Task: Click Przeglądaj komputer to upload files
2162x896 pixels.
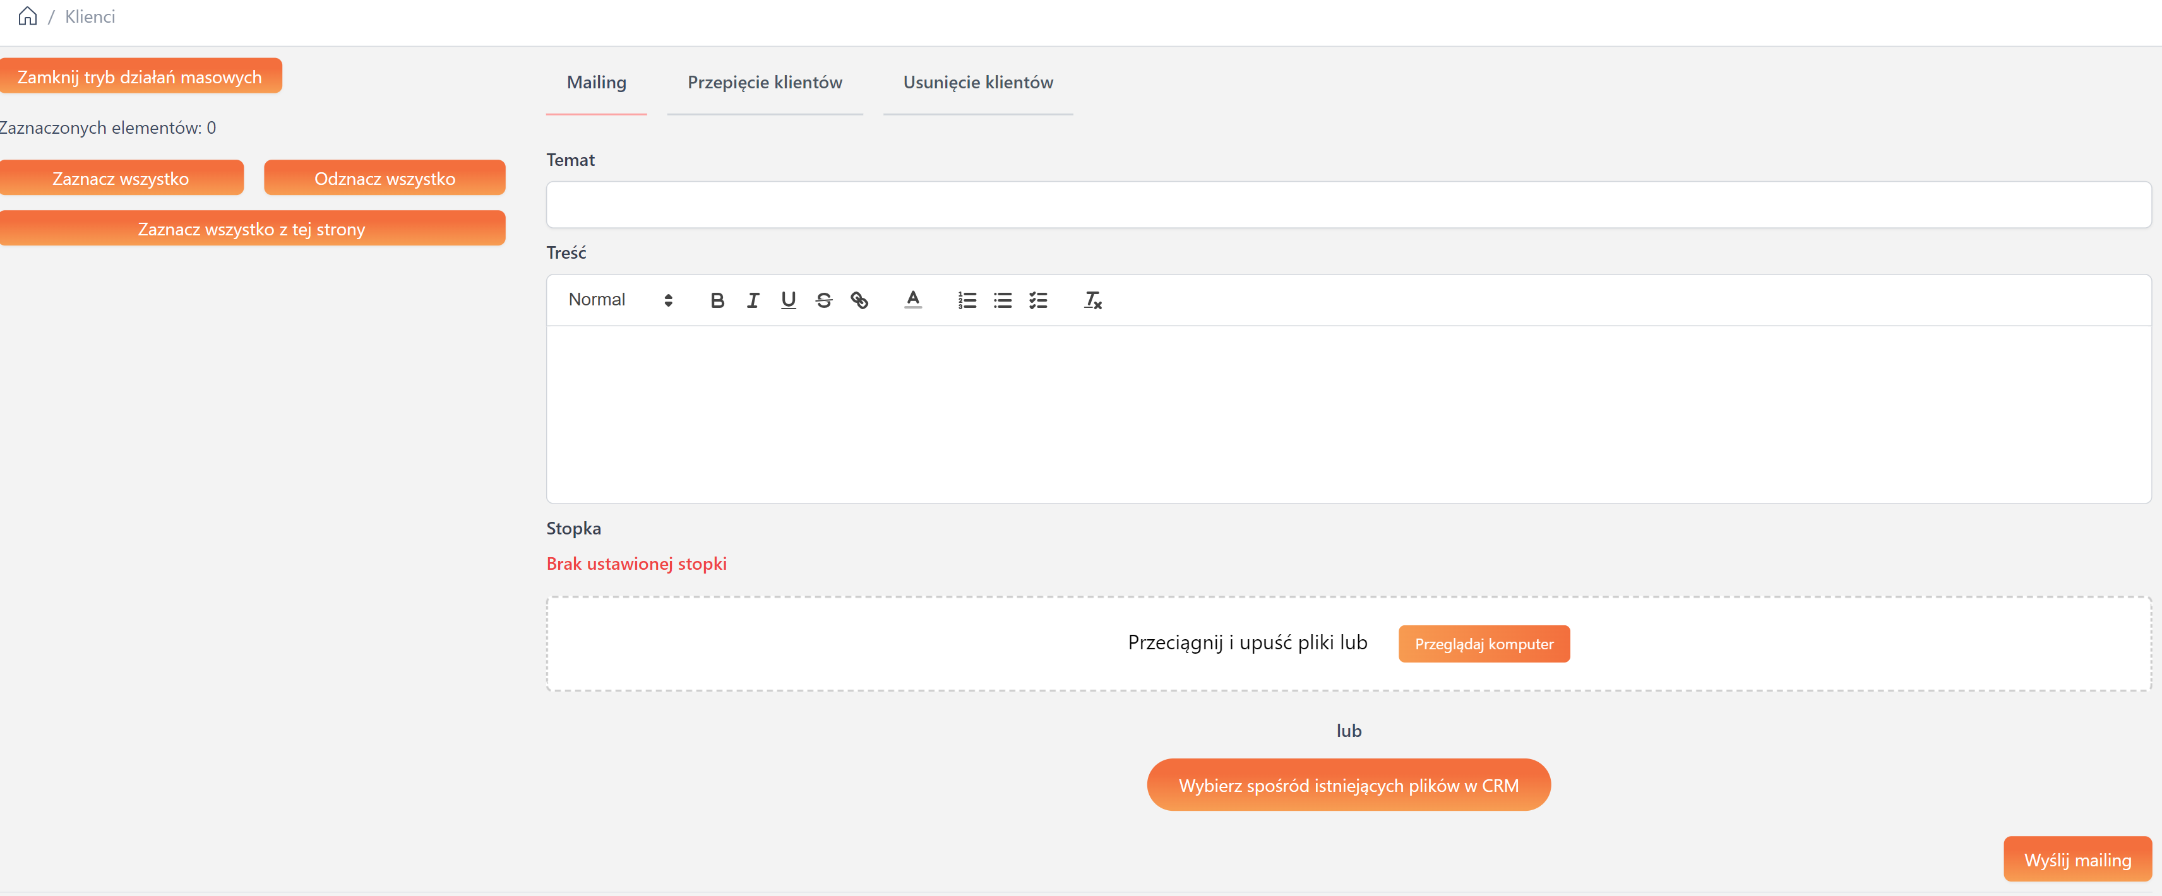Action: (1483, 644)
